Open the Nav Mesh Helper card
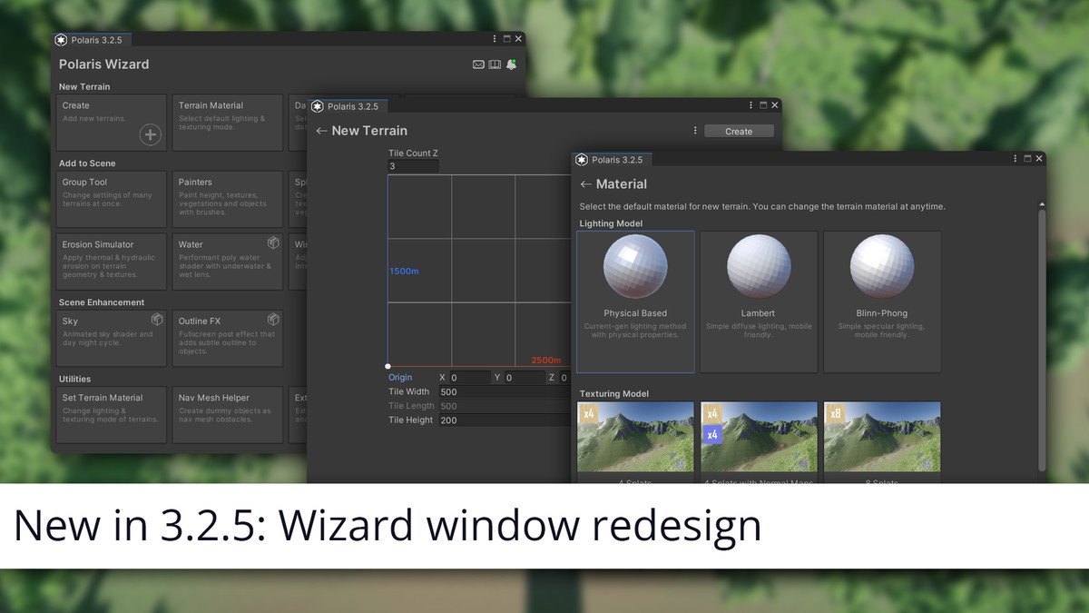The image size is (1089, 613). [x=229, y=415]
